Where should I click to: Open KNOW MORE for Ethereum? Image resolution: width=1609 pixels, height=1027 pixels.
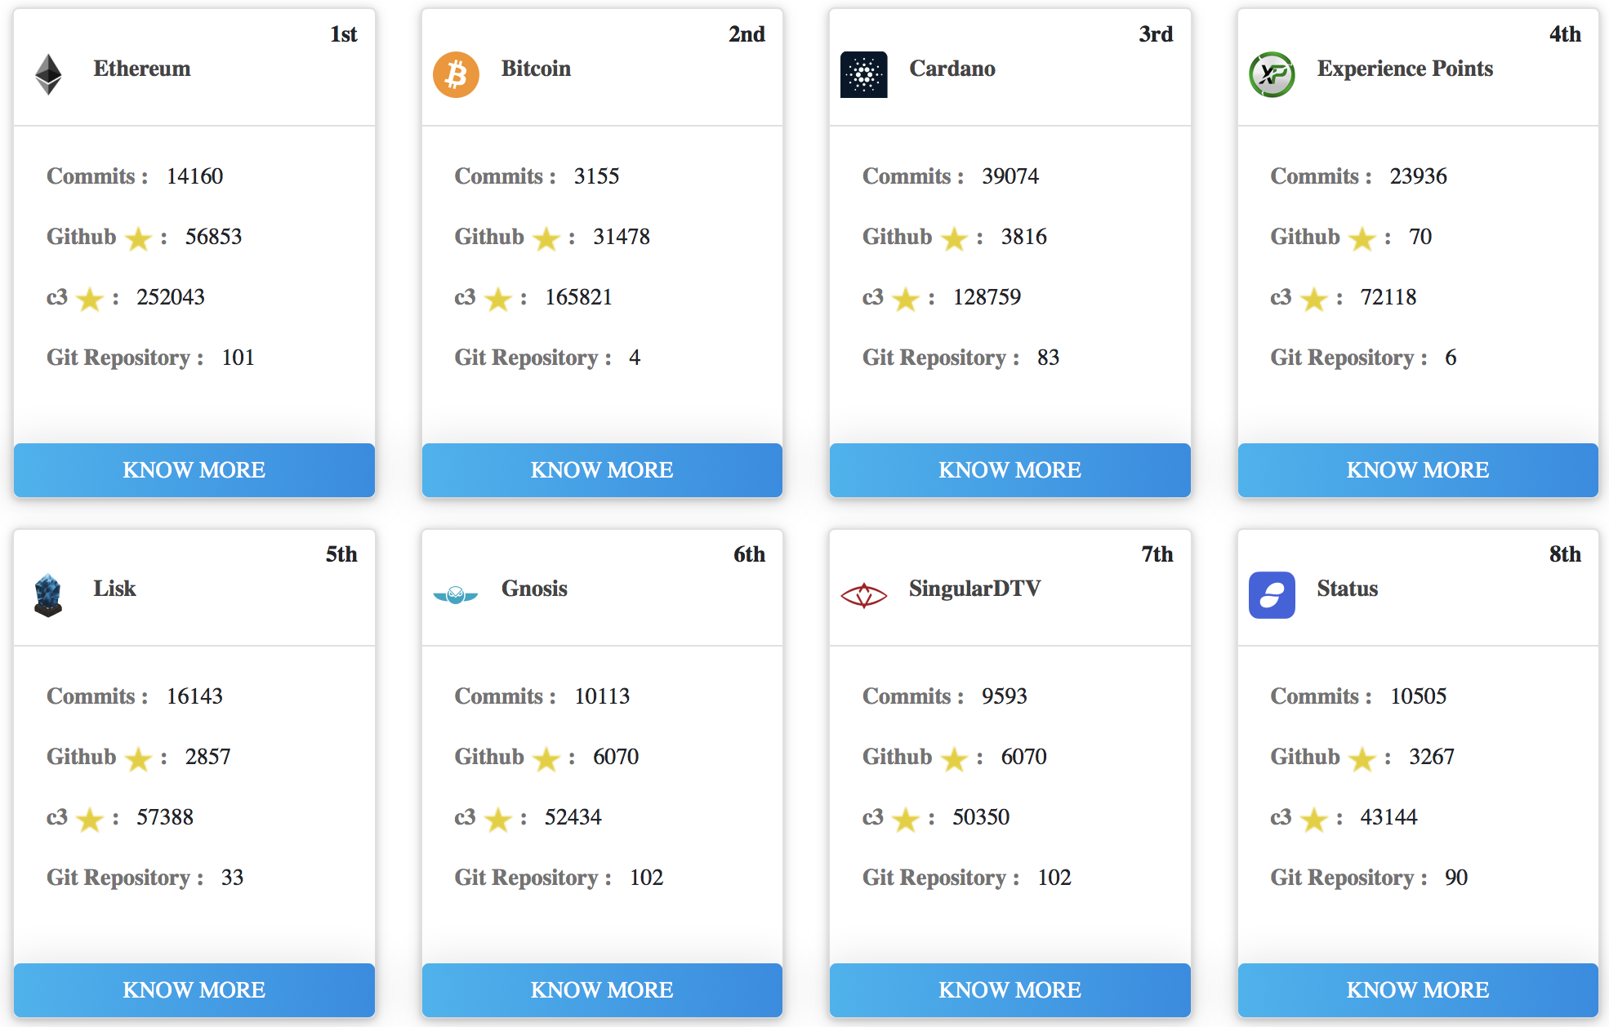tap(194, 470)
